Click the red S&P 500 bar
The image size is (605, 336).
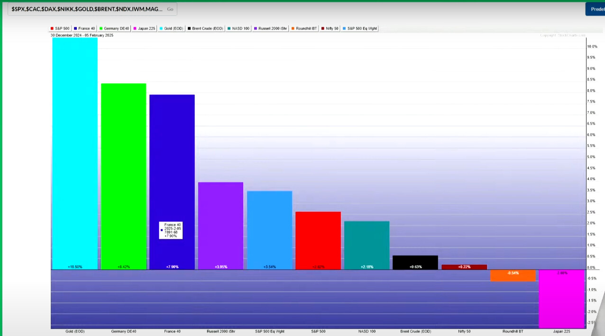coord(318,239)
